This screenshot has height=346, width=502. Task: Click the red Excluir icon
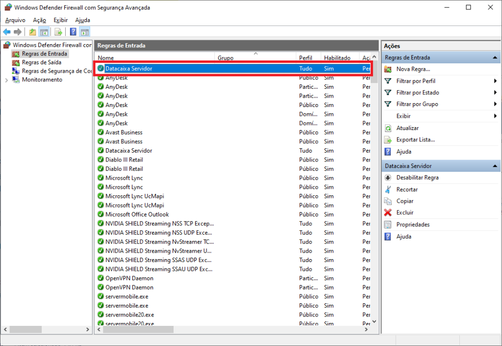(388, 212)
